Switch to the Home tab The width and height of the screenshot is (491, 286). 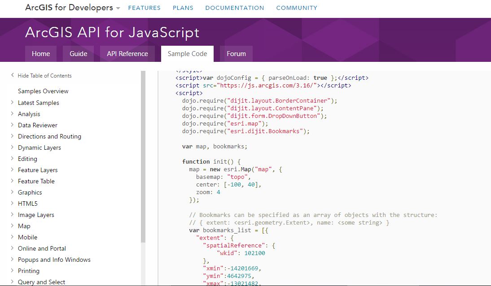(x=41, y=54)
